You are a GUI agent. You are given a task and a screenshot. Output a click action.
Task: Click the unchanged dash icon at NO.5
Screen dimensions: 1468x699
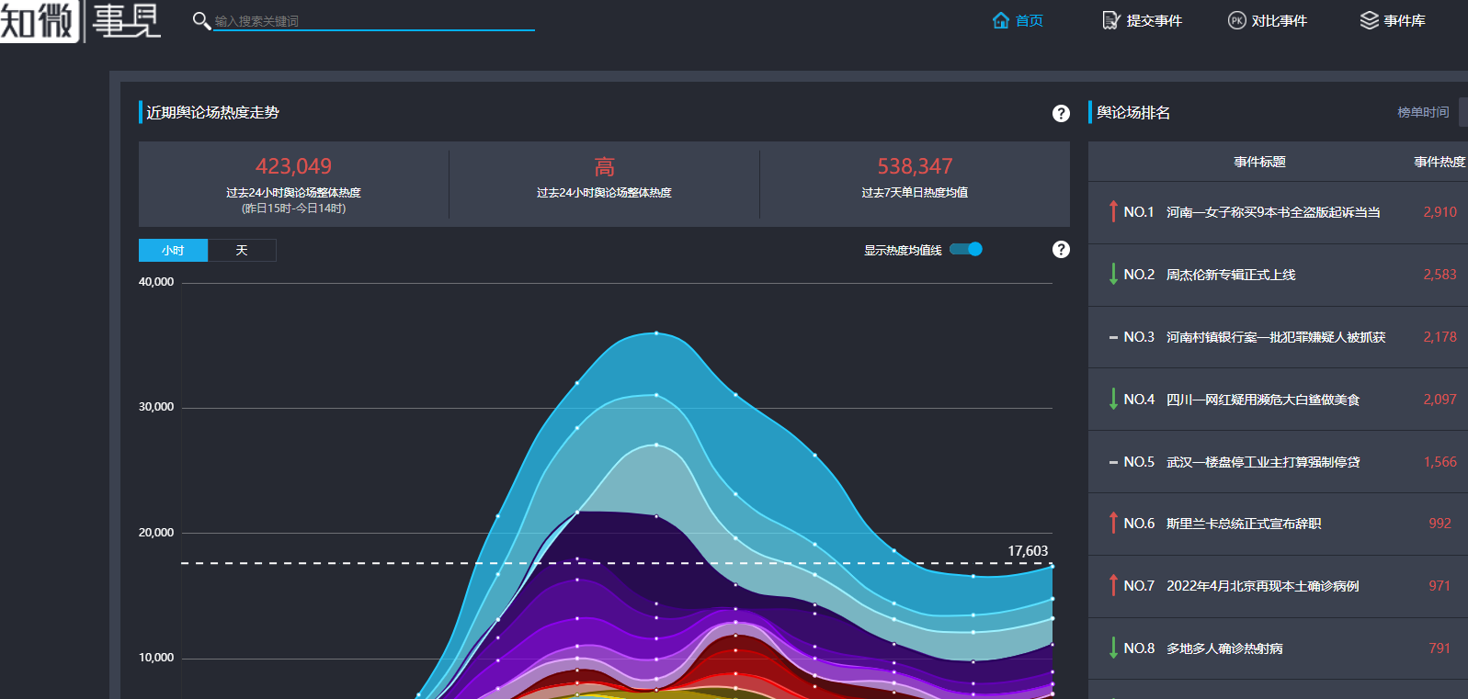click(x=1113, y=463)
